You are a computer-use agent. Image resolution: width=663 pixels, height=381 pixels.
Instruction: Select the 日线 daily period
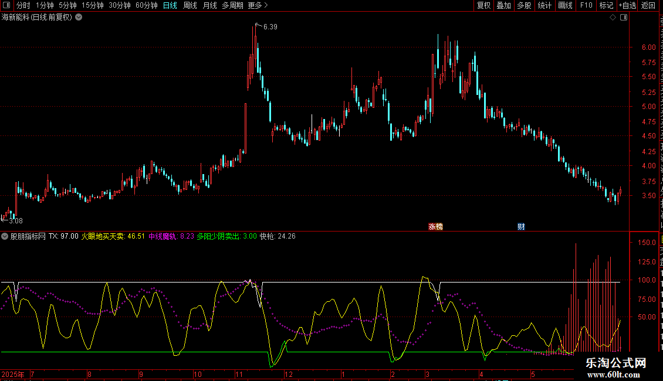(170, 5)
